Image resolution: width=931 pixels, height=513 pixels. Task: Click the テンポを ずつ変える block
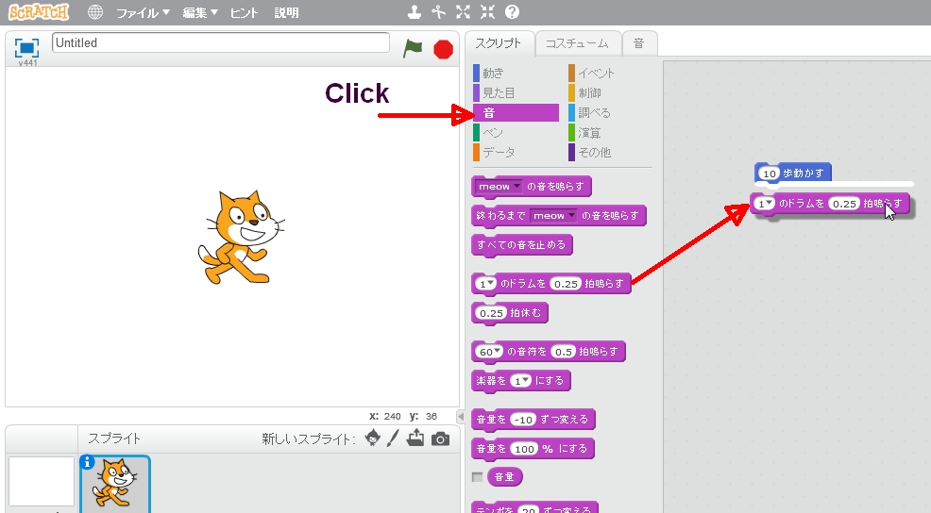click(534, 507)
